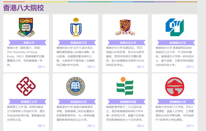Click the description text starting 香港浸会大学 前身为香港浸会
Image resolution: width=206 pixels, height=131 pixels.
(76, 113)
